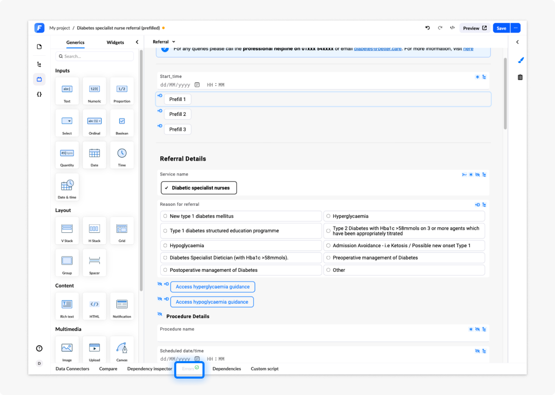The height and width of the screenshot is (395, 555).
Task: Choose the Quantity input component
Action: [x=67, y=155]
